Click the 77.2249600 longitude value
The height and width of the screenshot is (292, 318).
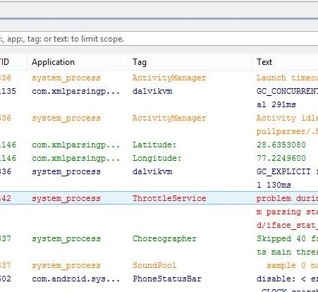281,158
